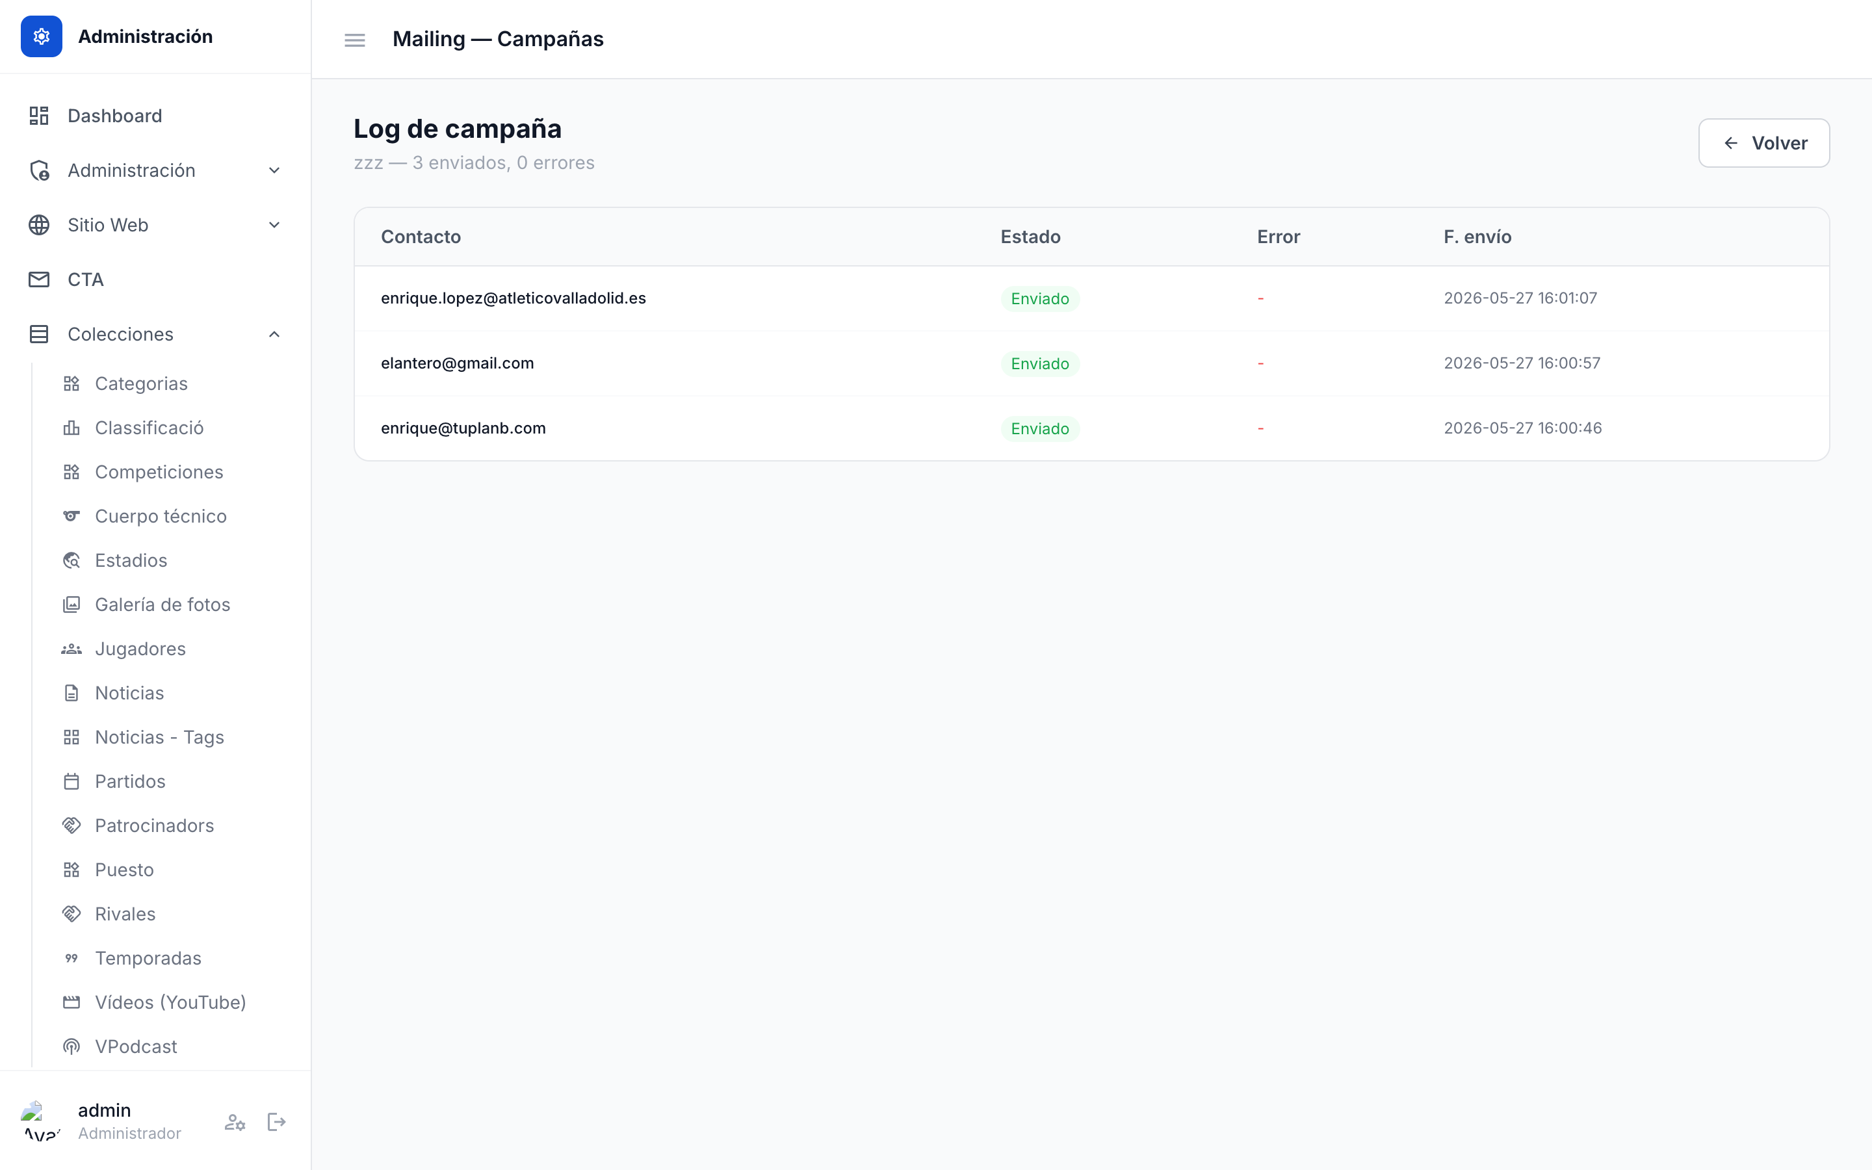Click timestamp 2026-05-27 16:01:07
The width and height of the screenshot is (1872, 1170).
1520,298
